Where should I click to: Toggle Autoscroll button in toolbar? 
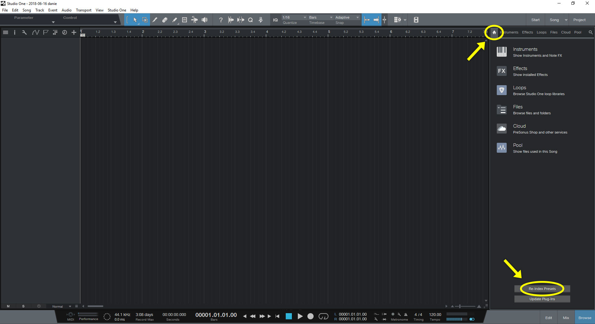click(376, 20)
